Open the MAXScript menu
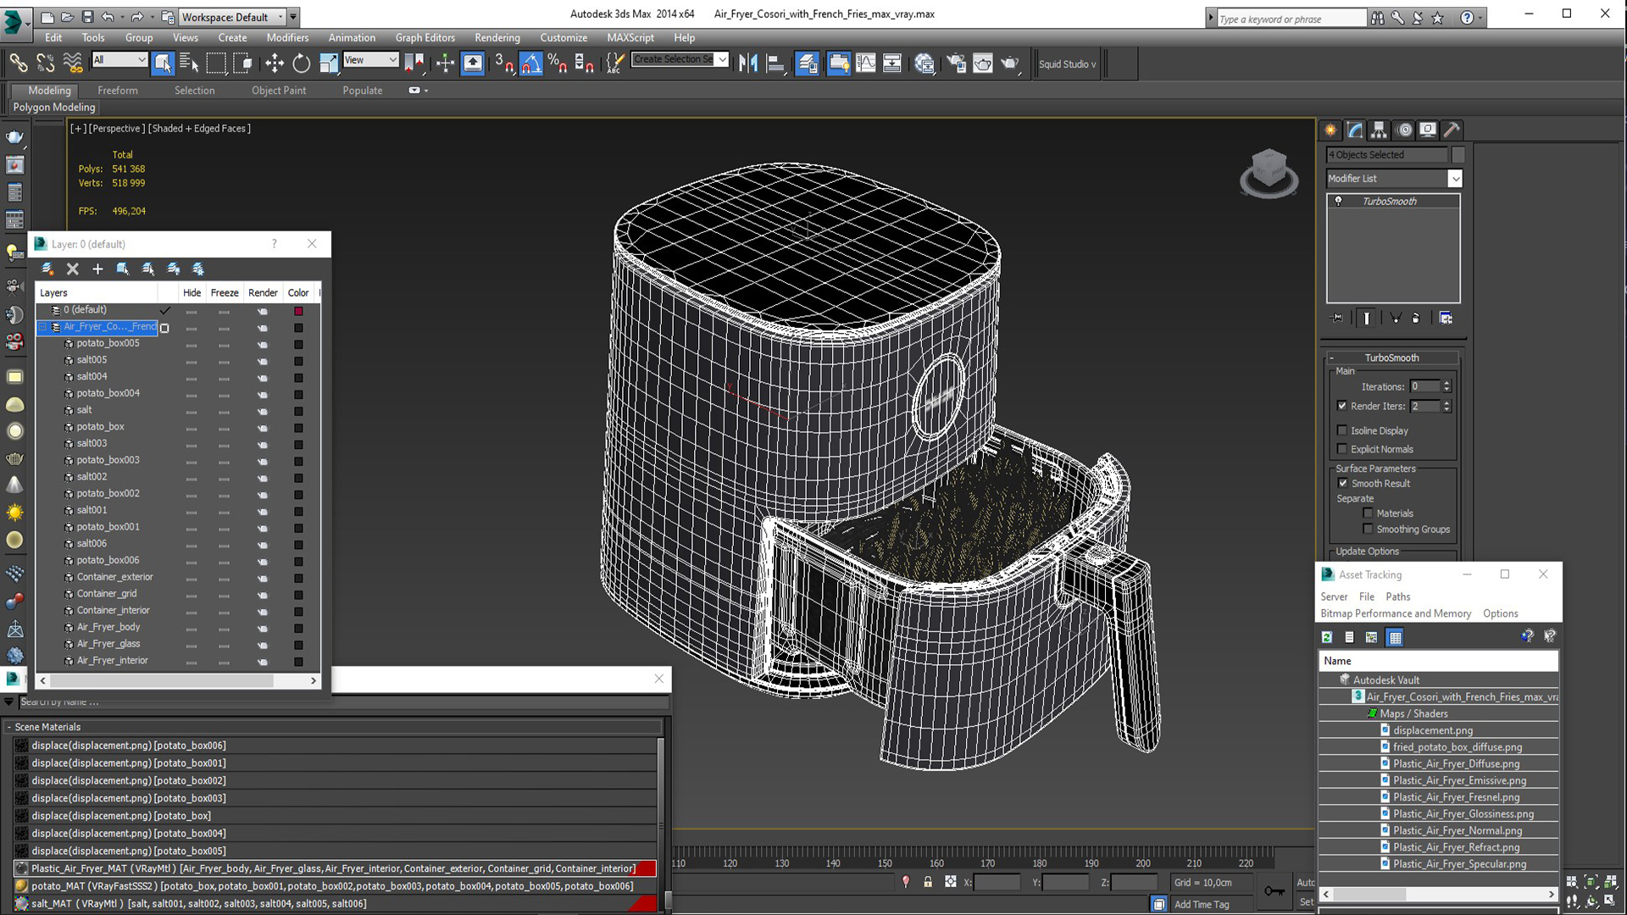Screen dimensions: 1627x915 click(x=630, y=37)
